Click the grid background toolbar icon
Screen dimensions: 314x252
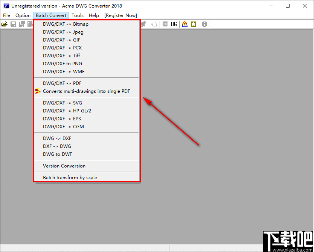[165, 24]
